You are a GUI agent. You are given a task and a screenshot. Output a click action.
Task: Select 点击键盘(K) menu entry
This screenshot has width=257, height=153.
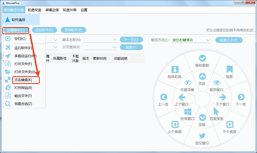(23, 80)
